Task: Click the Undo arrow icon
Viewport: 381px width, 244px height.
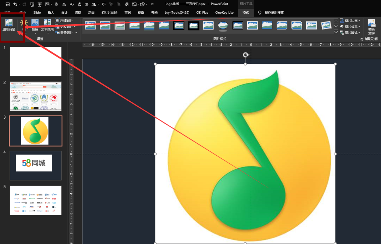Action: click(x=15, y=4)
